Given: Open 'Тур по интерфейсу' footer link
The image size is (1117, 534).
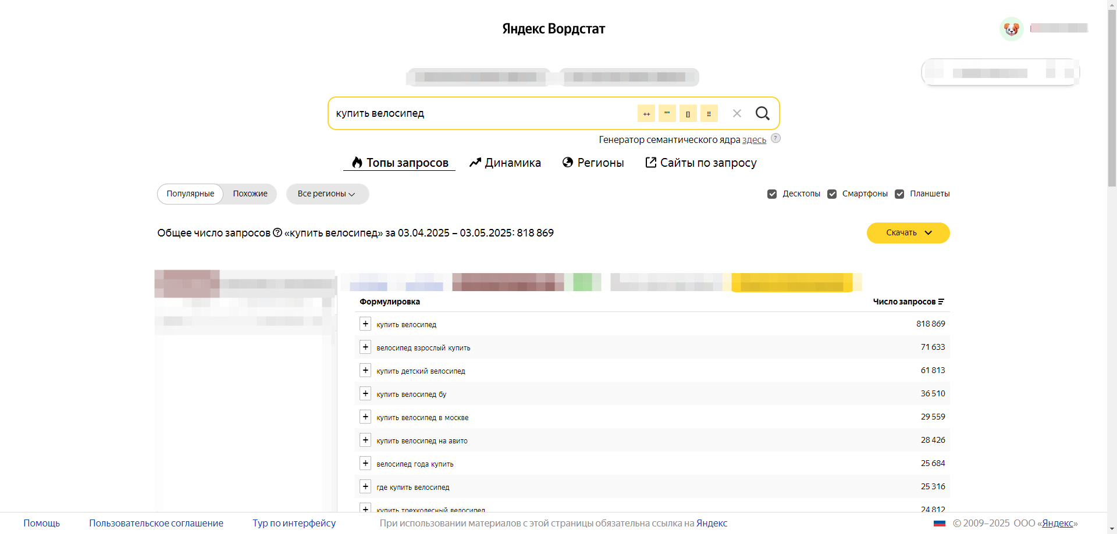Looking at the screenshot, I should click(x=294, y=524).
